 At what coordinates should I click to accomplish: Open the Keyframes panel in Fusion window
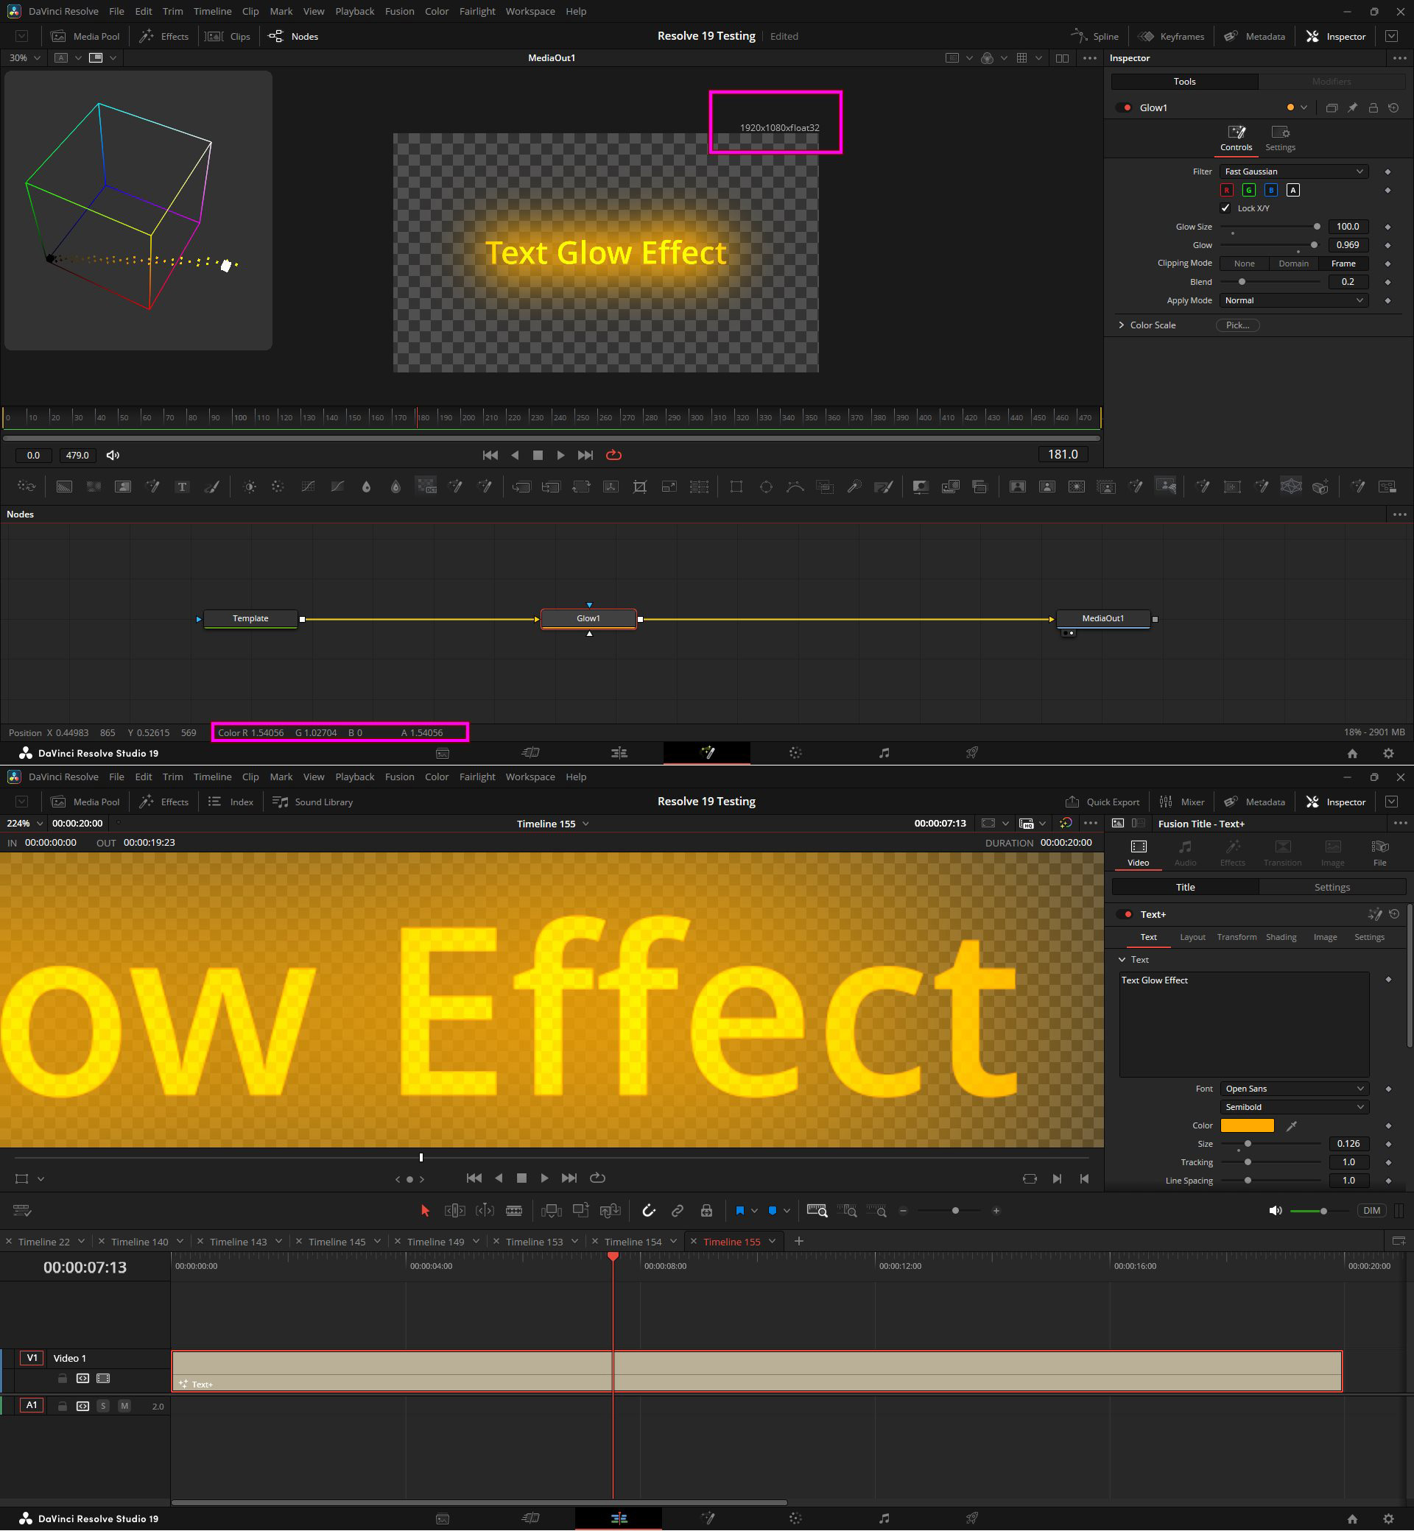[1172, 36]
